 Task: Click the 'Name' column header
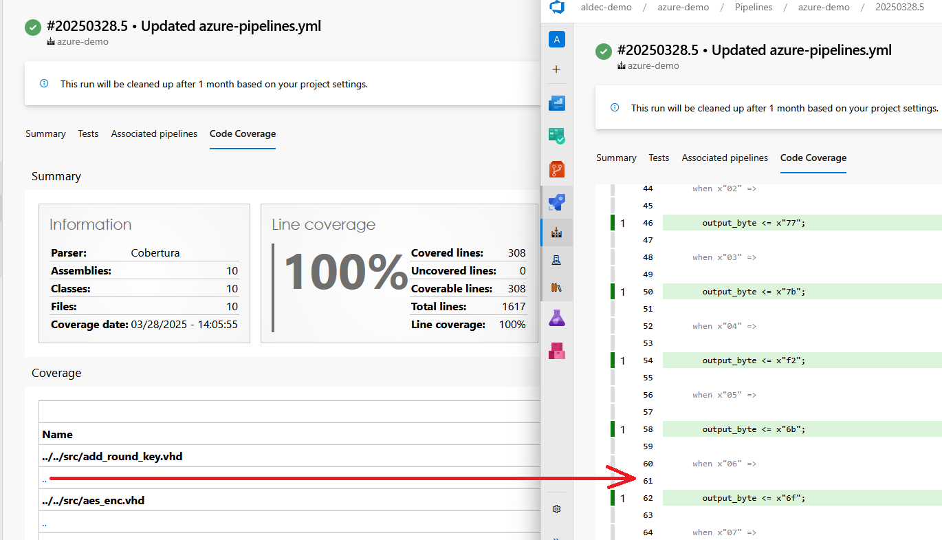[57, 435]
